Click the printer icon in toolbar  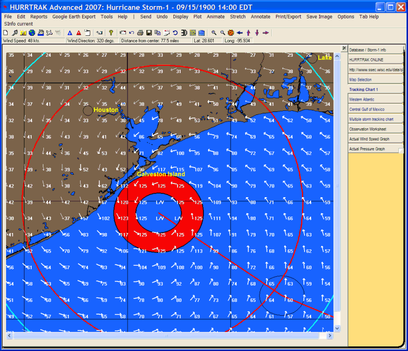[x=141, y=32]
